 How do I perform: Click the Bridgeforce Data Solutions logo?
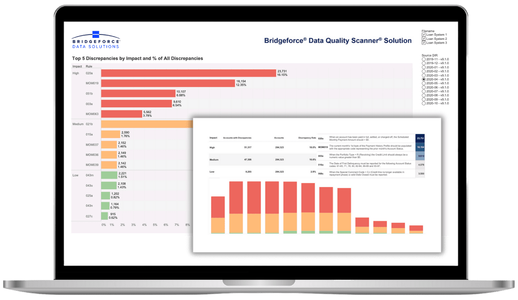click(x=96, y=40)
